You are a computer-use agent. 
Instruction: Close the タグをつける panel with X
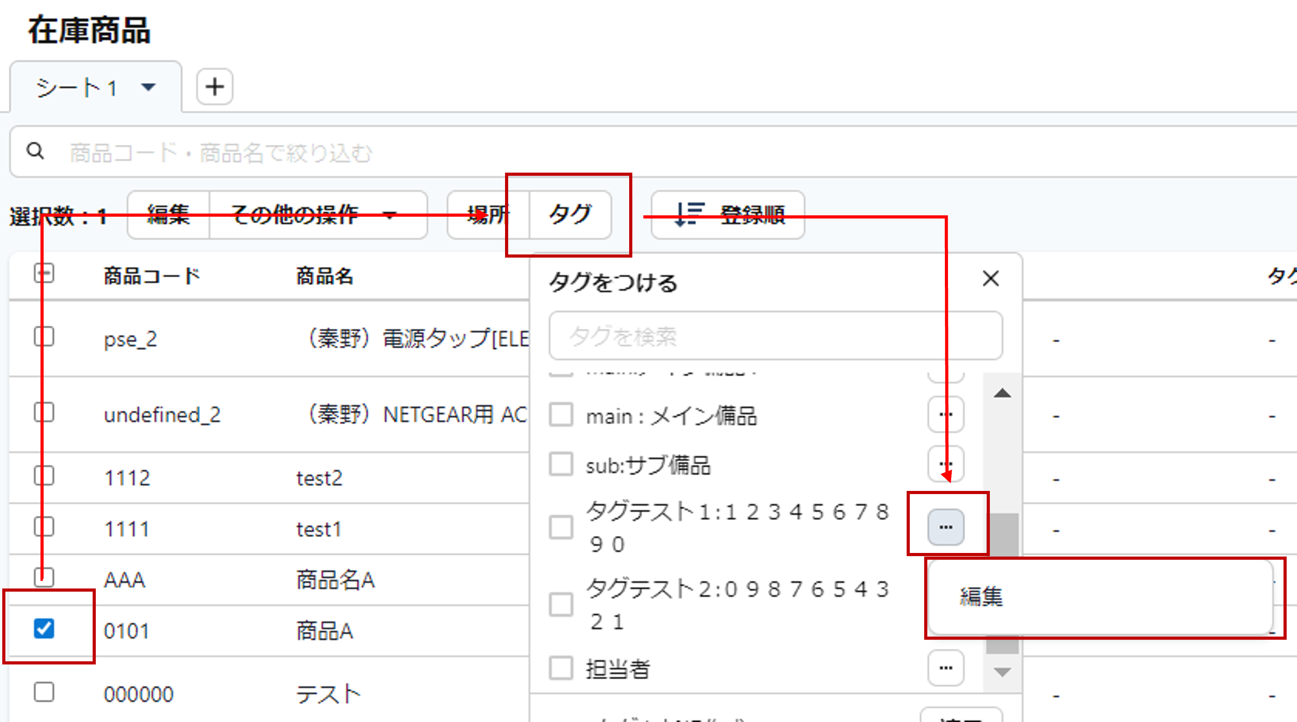(990, 278)
